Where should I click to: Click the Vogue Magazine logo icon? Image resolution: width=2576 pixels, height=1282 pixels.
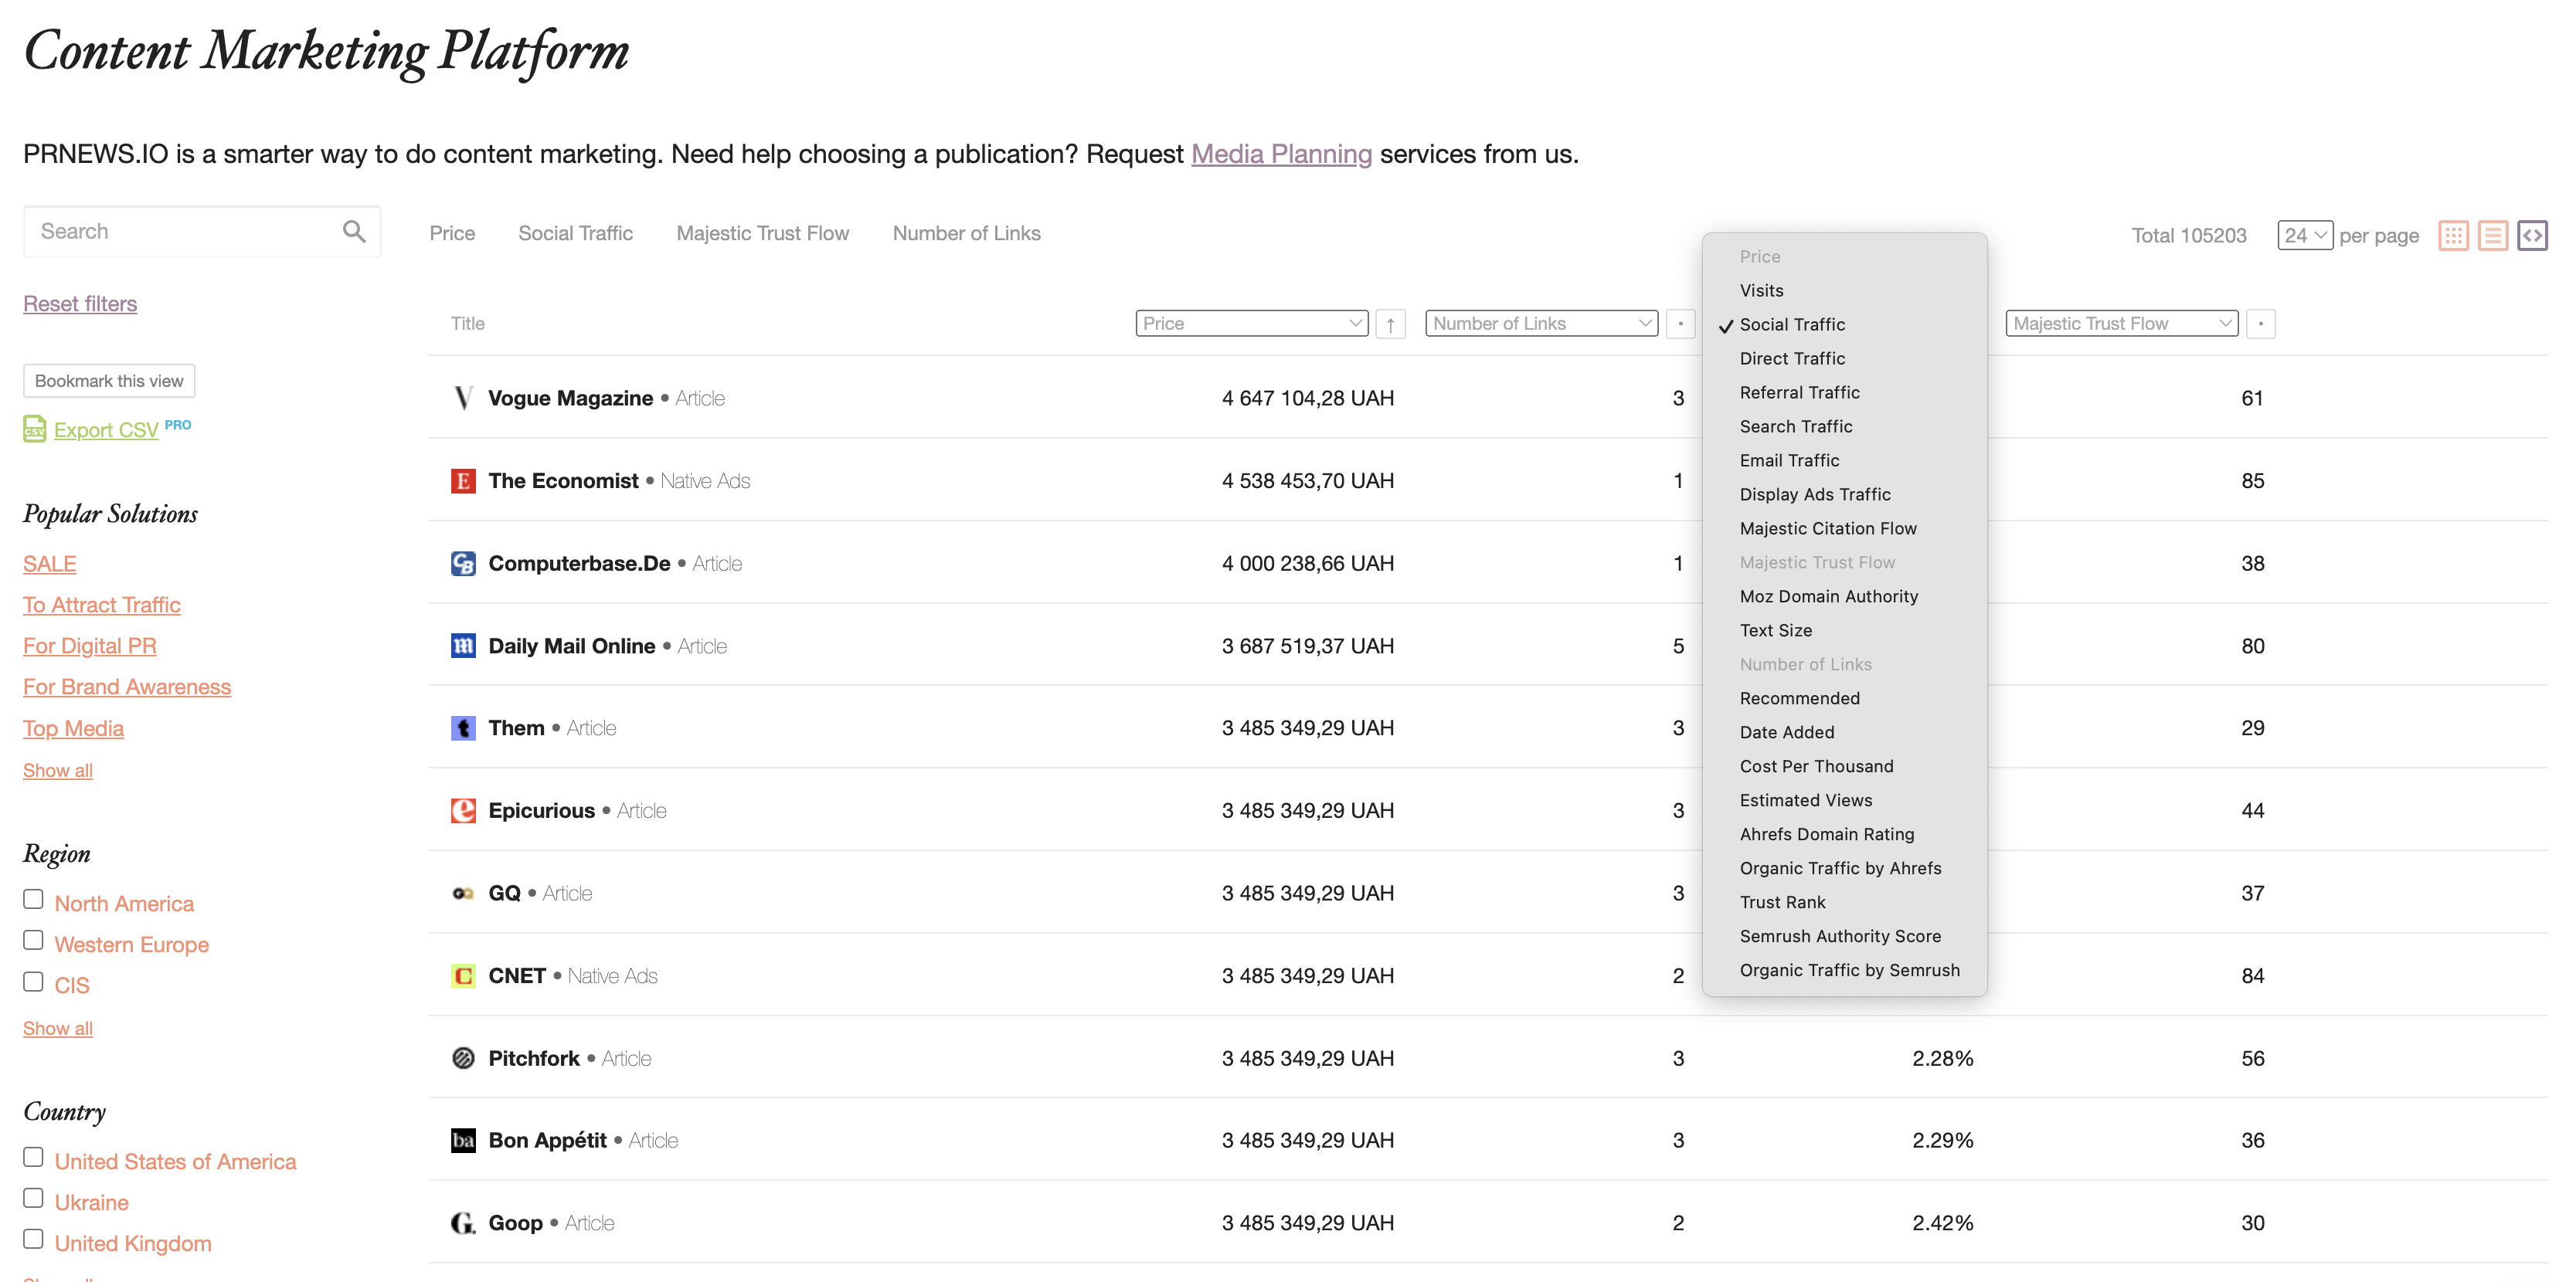(x=463, y=398)
